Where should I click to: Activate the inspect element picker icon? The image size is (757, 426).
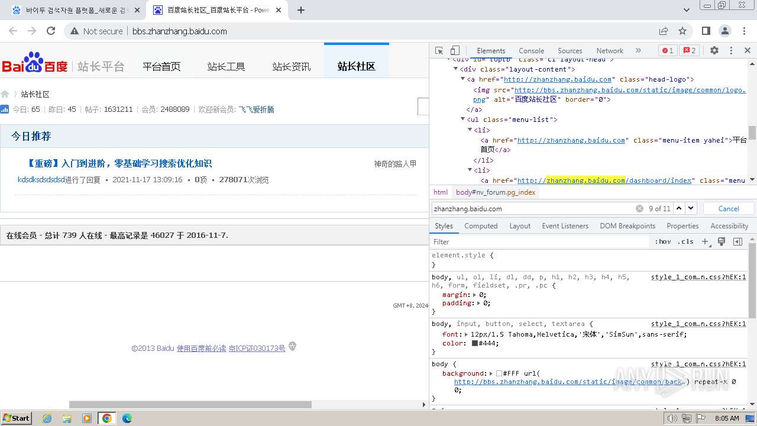click(439, 51)
